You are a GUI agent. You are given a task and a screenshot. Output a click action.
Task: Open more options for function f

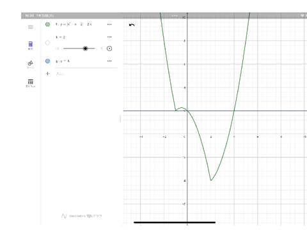[x=109, y=24]
